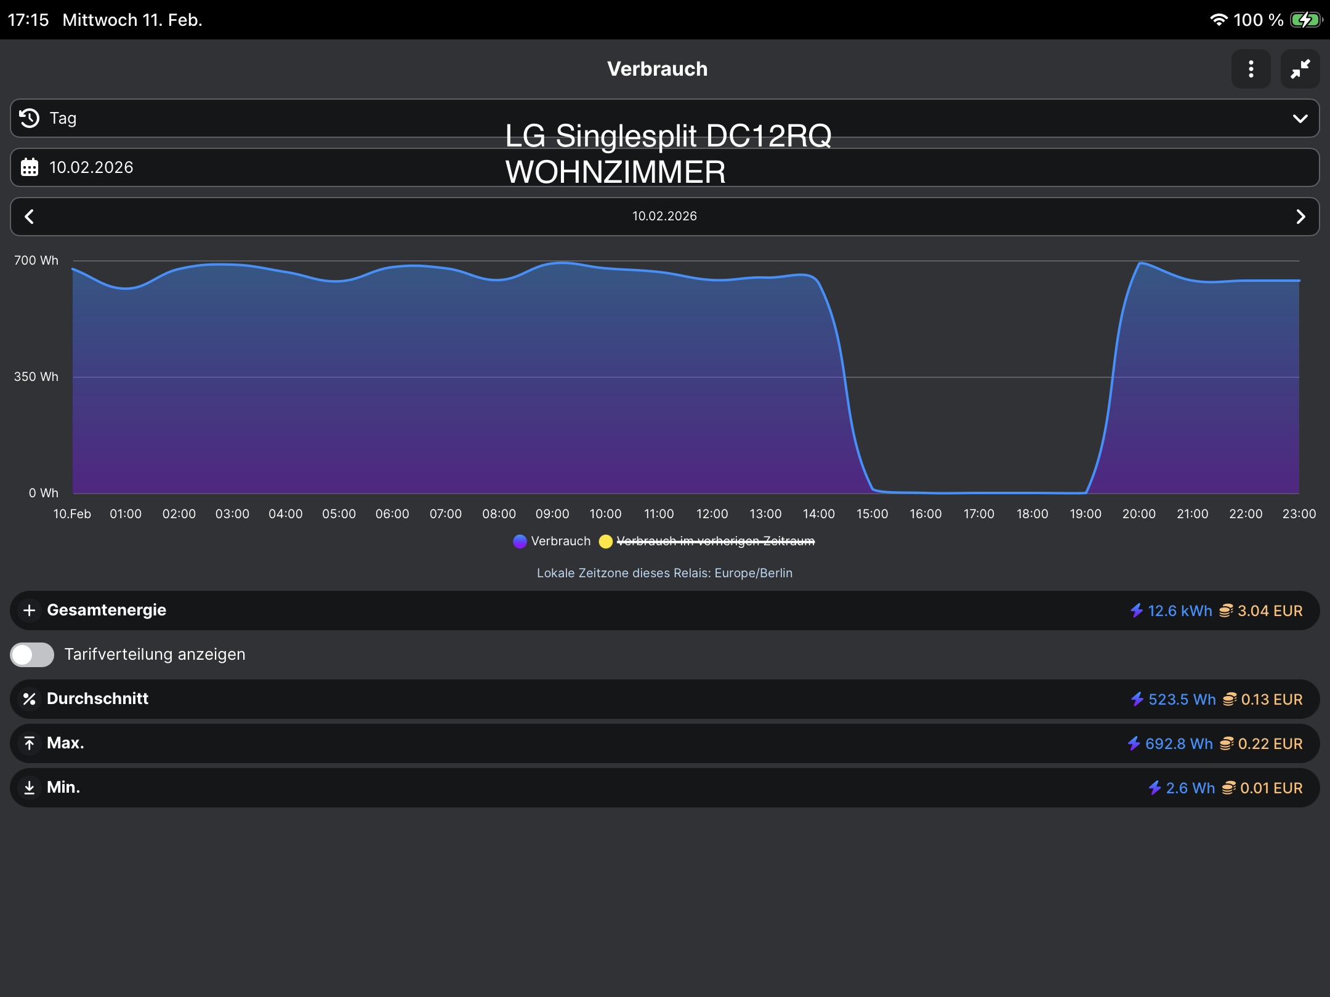Click the collapse fullscreen arrows icon
Image resolution: width=1330 pixels, height=997 pixels.
click(1300, 69)
